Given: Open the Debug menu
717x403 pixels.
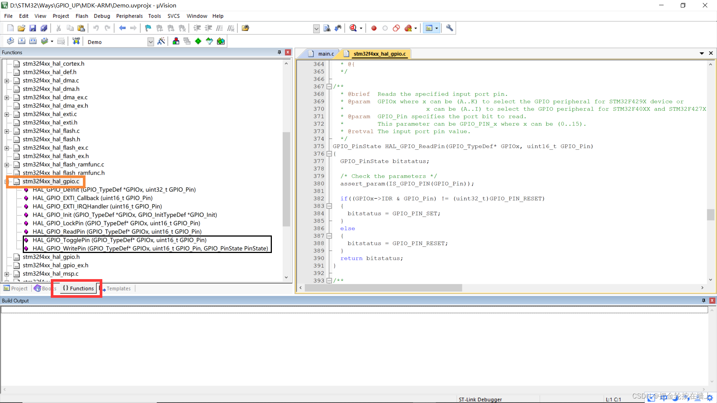Looking at the screenshot, I should [x=102, y=16].
